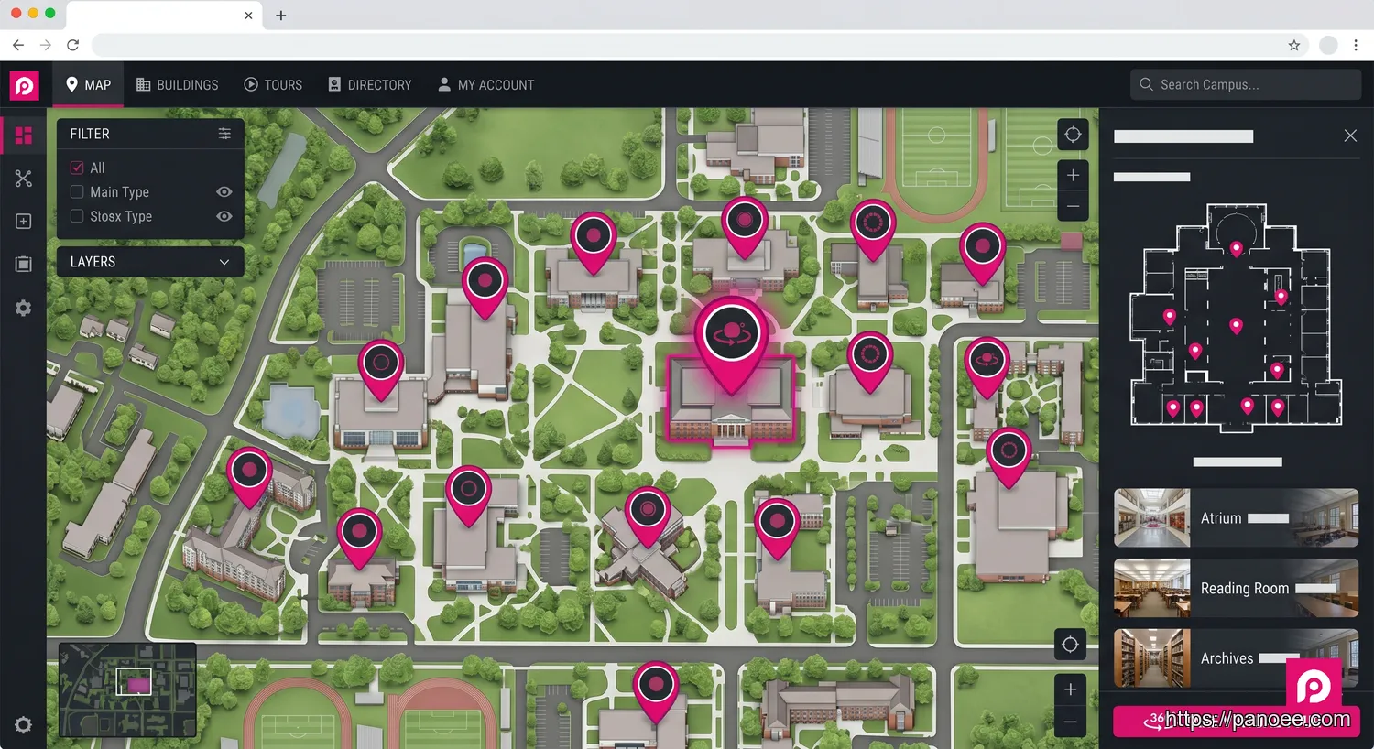The height and width of the screenshot is (749, 1374).
Task: Close the building details panel
Action: pos(1350,136)
